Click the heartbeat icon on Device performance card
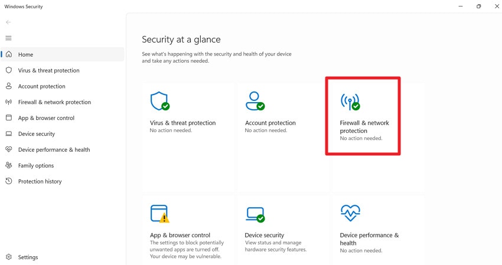The width and height of the screenshot is (502, 265). tap(350, 213)
